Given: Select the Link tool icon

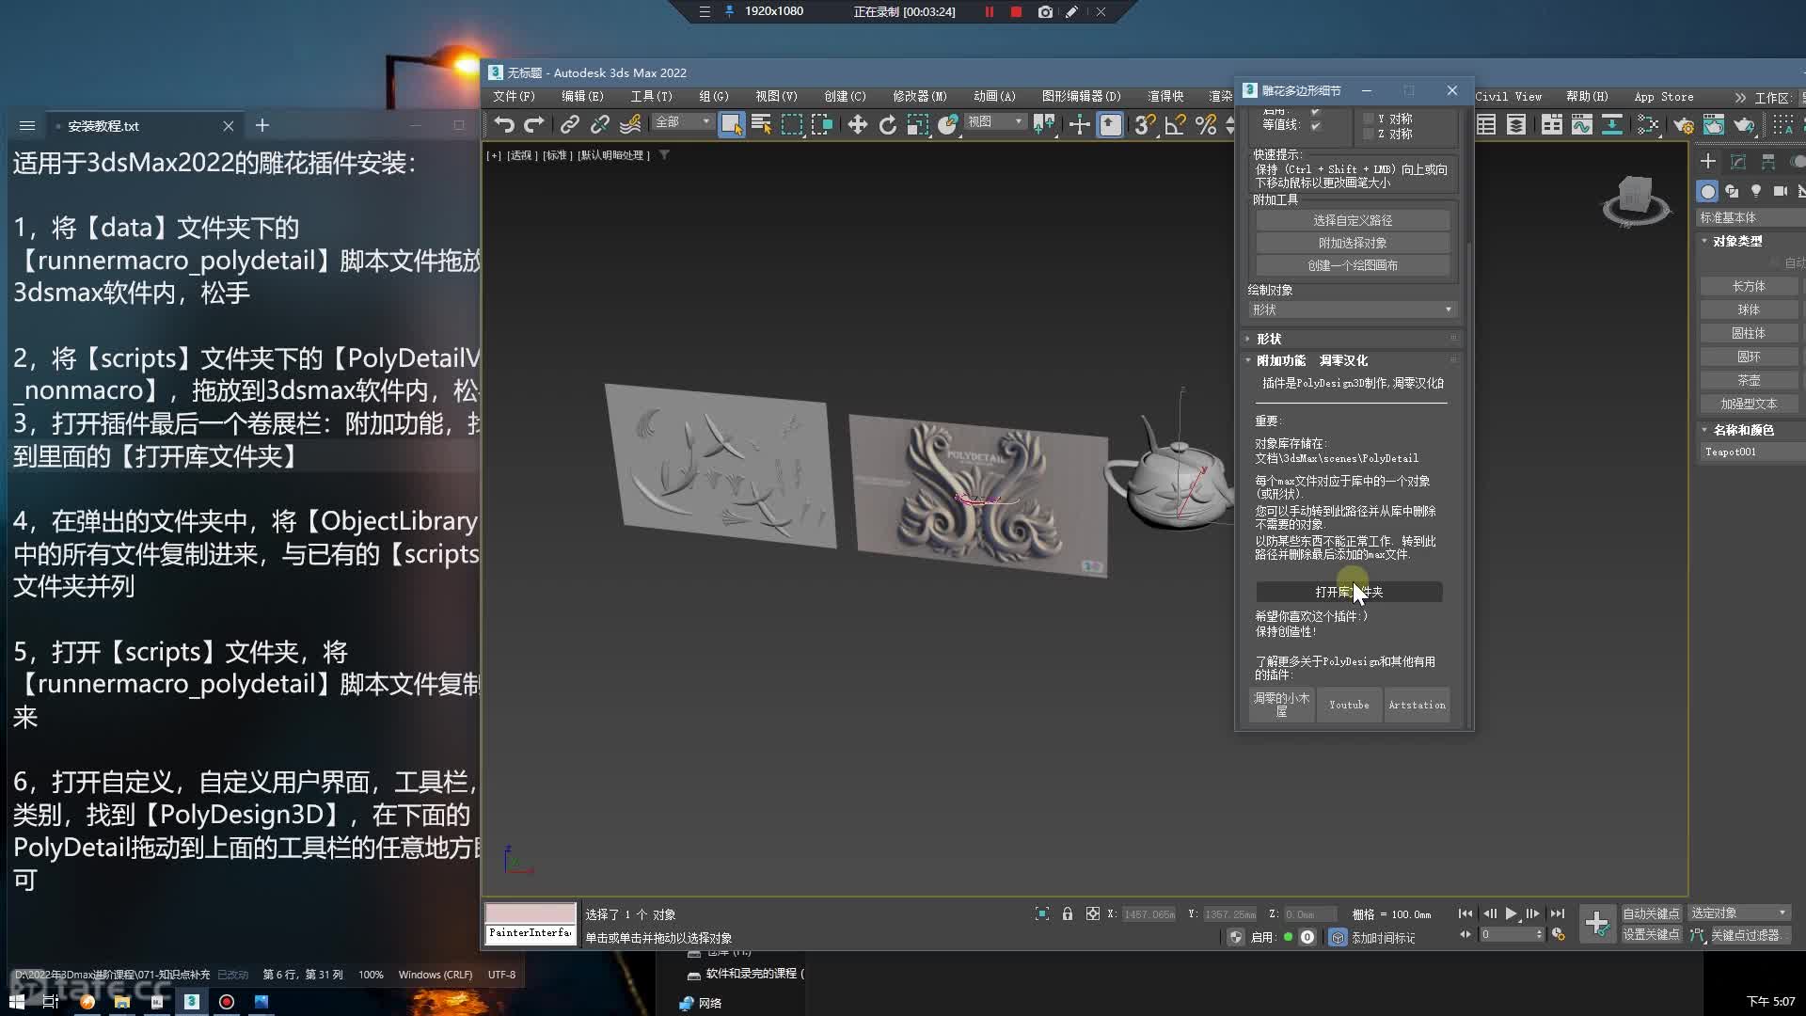Looking at the screenshot, I should click(x=569, y=124).
